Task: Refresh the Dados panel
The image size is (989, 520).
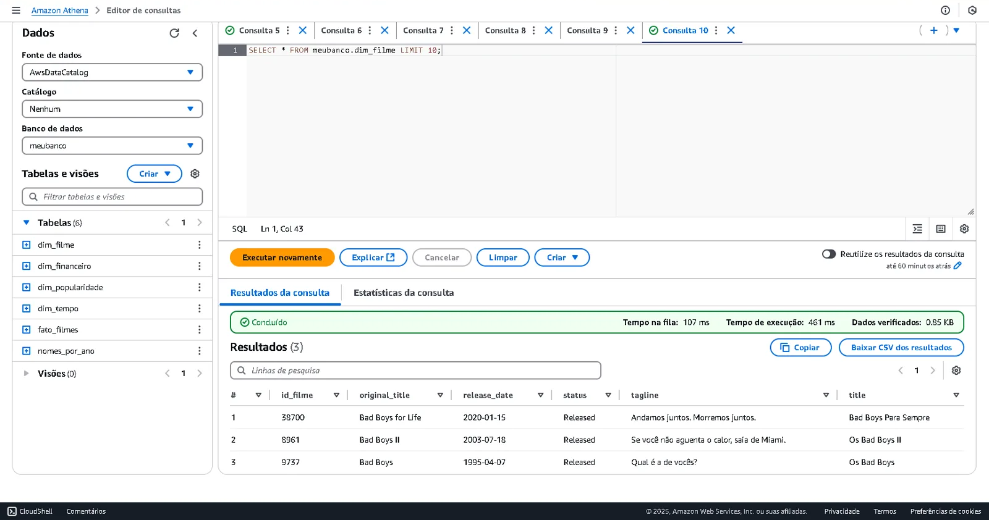Action: [174, 33]
